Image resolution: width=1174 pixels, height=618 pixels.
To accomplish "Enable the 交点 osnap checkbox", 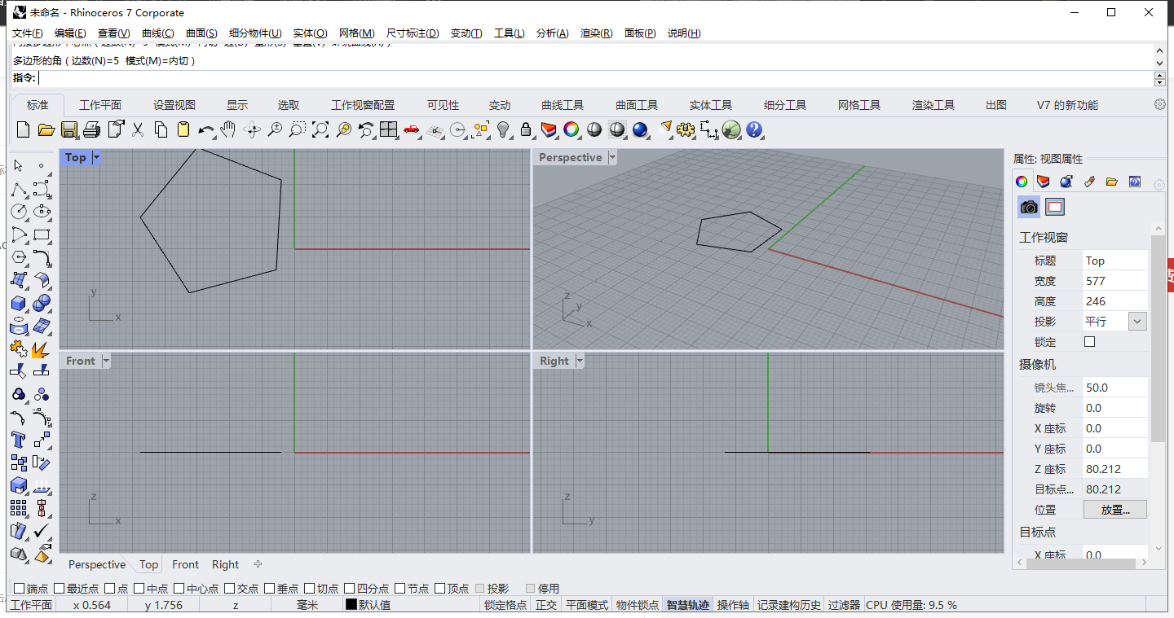I will (229, 588).
